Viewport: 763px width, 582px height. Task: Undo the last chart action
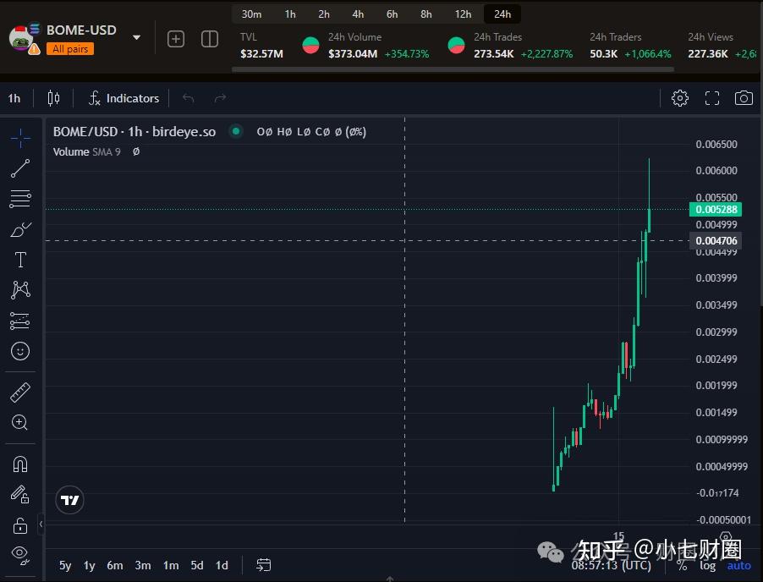point(189,98)
